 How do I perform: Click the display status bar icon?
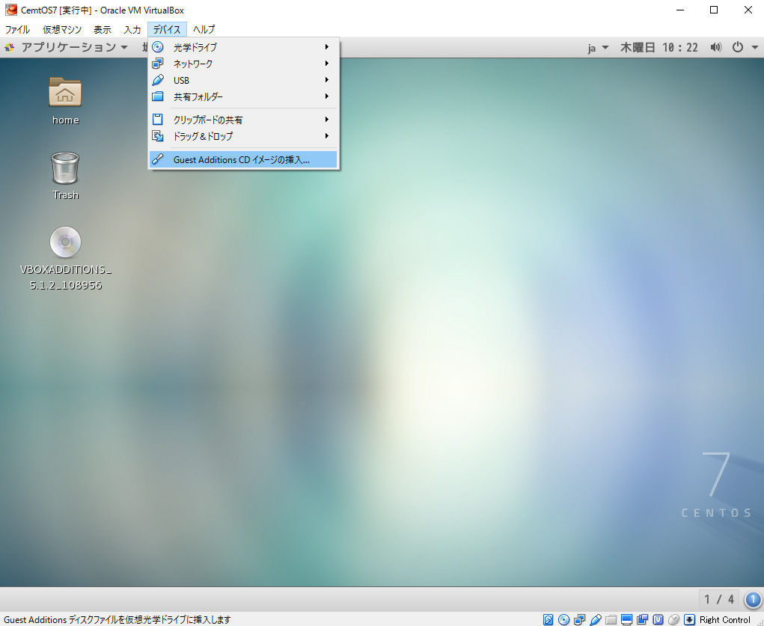click(626, 620)
